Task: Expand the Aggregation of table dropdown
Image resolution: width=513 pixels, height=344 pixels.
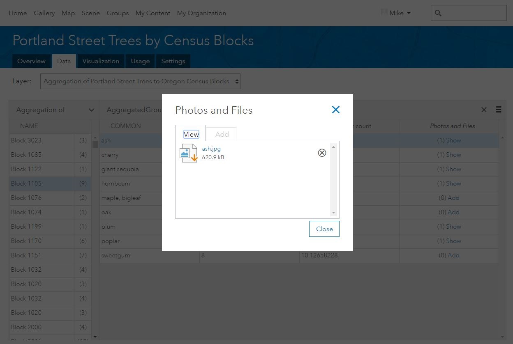Action: pyautogui.click(x=91, y=110)
